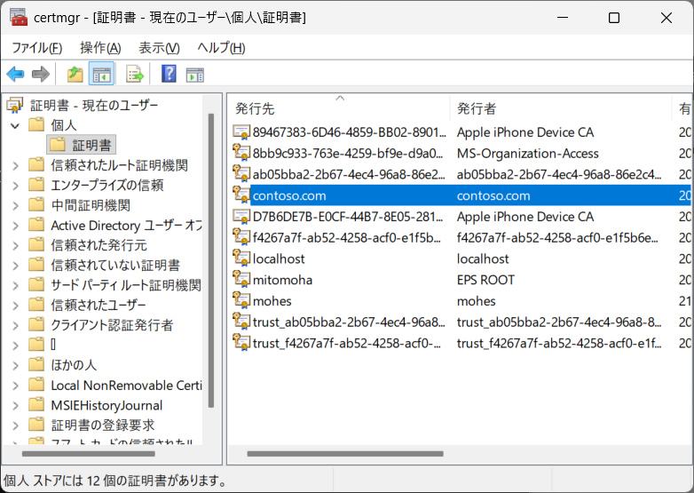Image resolution: width=694 pixels, height=493 pixels.
Task: Click certificate icon of trust_ab05bba2 row
Action: click(241, 322)
